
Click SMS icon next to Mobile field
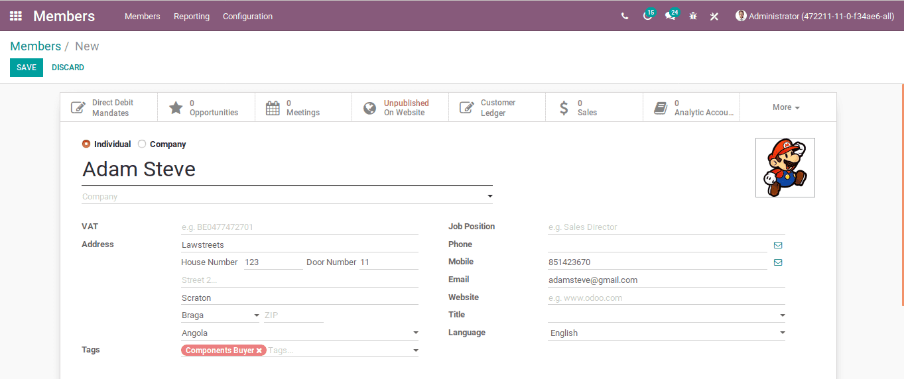(778, 262)
